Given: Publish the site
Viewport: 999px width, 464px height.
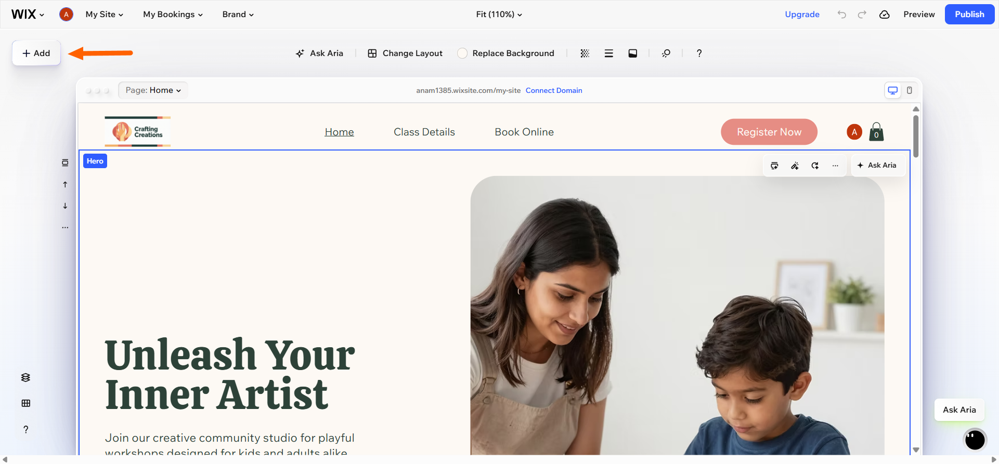Looking at the screenshot, I should (x=969, y=15).
